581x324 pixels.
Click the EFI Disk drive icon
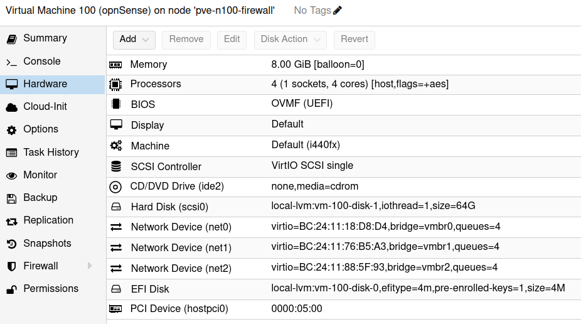(115, 289)
